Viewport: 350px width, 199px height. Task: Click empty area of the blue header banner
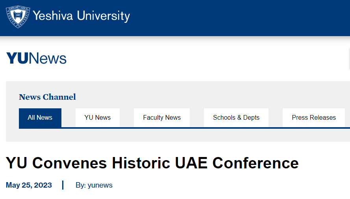point(236,18)
